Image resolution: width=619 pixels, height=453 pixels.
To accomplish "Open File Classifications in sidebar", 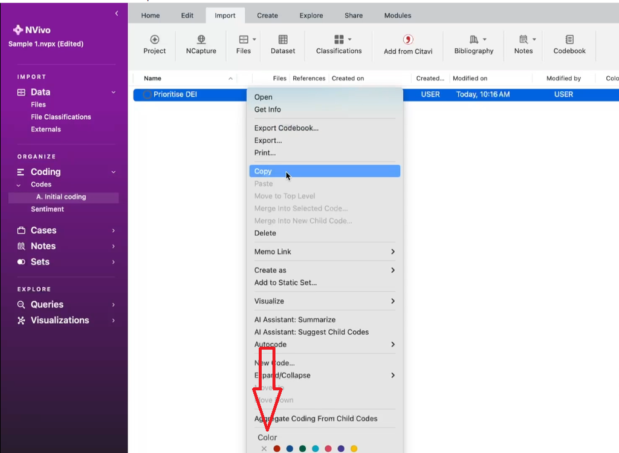I will [x=61, y=117].
